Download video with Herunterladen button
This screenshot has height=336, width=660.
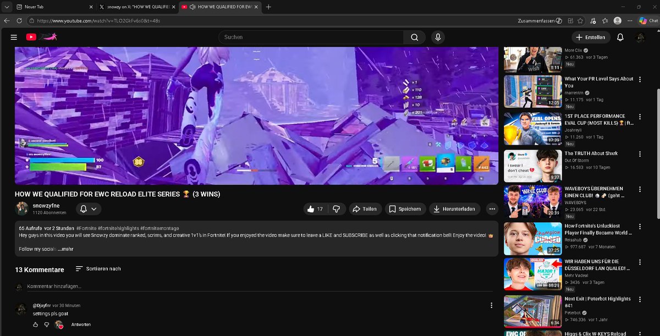455,209
